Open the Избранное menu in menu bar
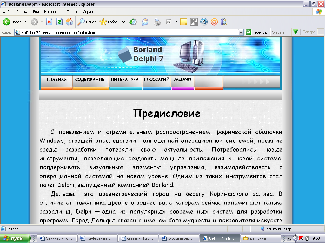325x243 pixels. pos(53,12)
